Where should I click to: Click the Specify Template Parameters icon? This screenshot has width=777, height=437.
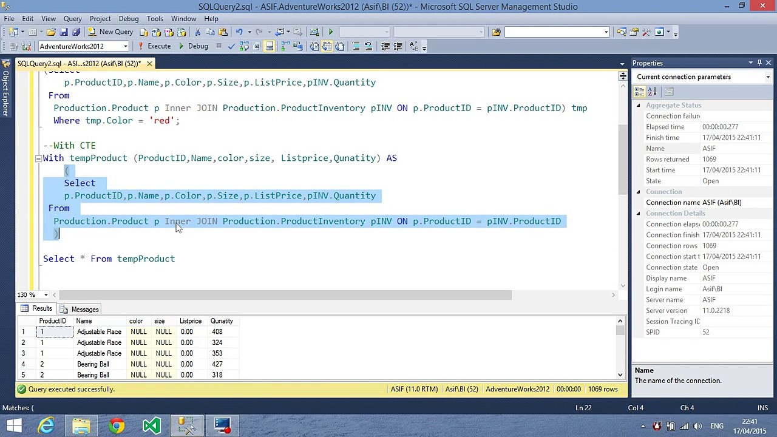414,46
